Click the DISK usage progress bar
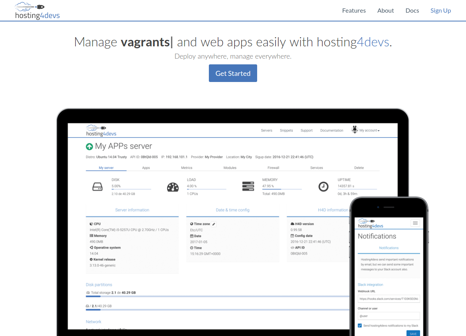The image size is (466, 336). point(131,189)
